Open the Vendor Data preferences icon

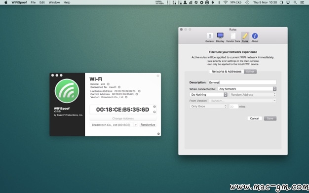tap(233, 36)
